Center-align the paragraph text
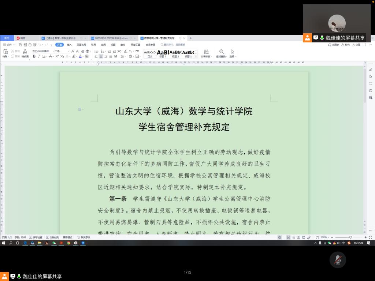Viewport: 375px width, 281px height. point(101,56)
